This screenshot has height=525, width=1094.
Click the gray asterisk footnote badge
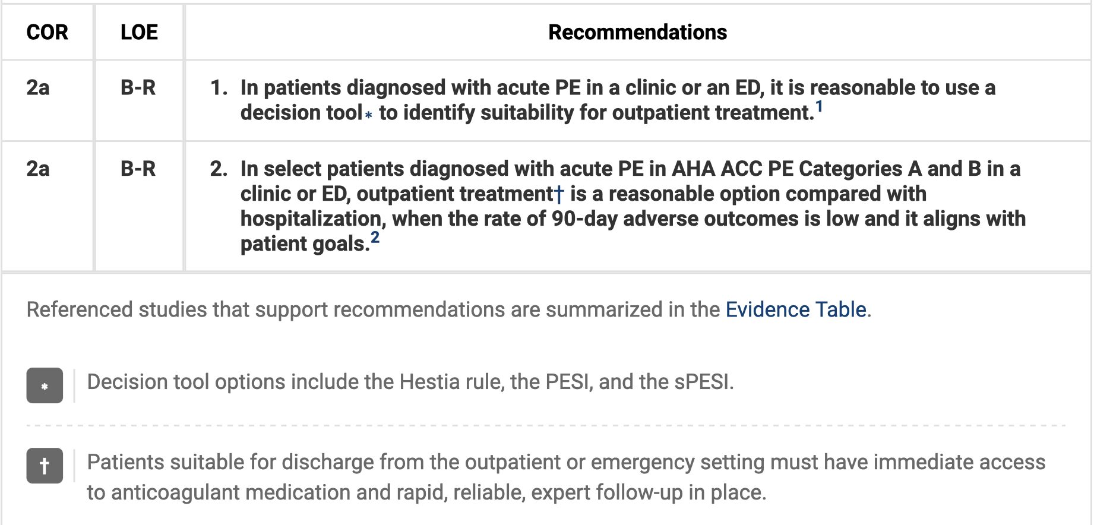pos(45,386)
